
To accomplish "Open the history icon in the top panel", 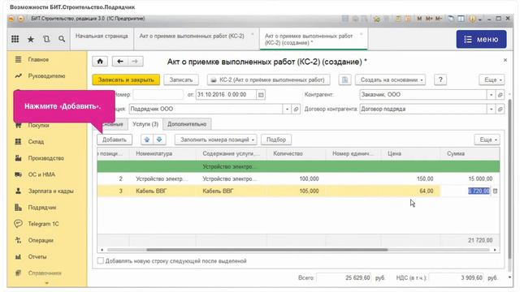I will click(46, 39).
